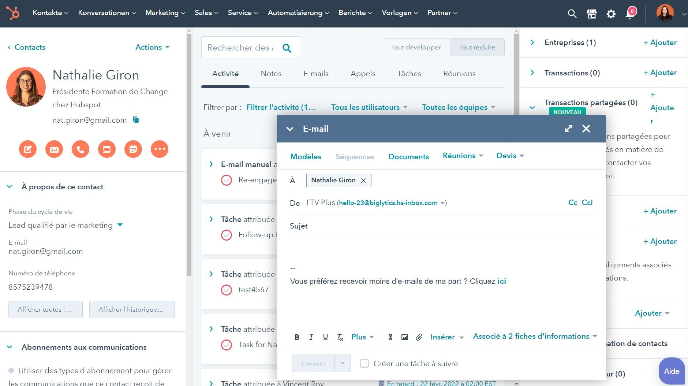Open the HubSpot marketplace icon
The height and width of the screenshot is (386, 688).
point(591,14)
